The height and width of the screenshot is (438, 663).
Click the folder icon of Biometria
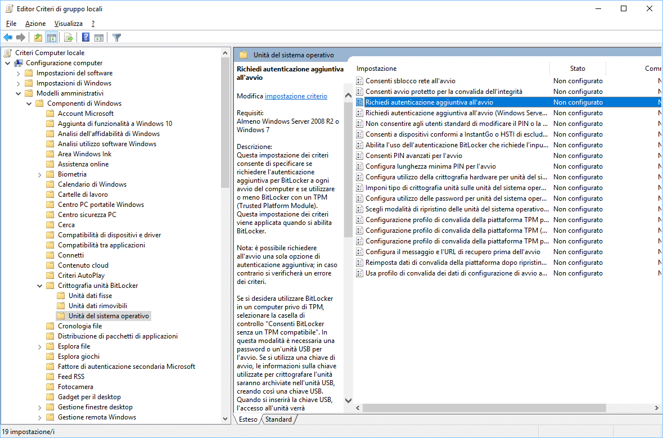pyautogui.click(x=50, y=174)
